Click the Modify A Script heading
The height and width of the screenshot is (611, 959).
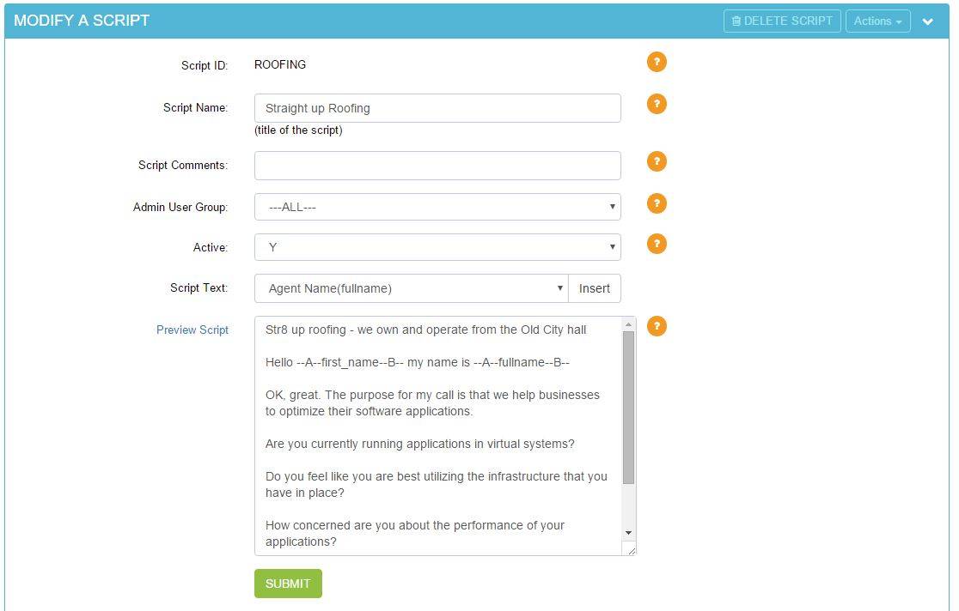click(x=82, y=21)
